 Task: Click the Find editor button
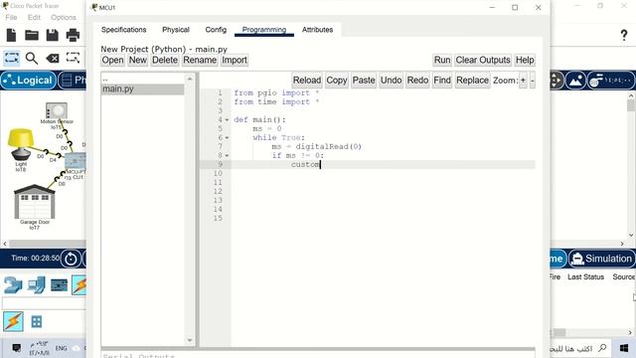442,81
